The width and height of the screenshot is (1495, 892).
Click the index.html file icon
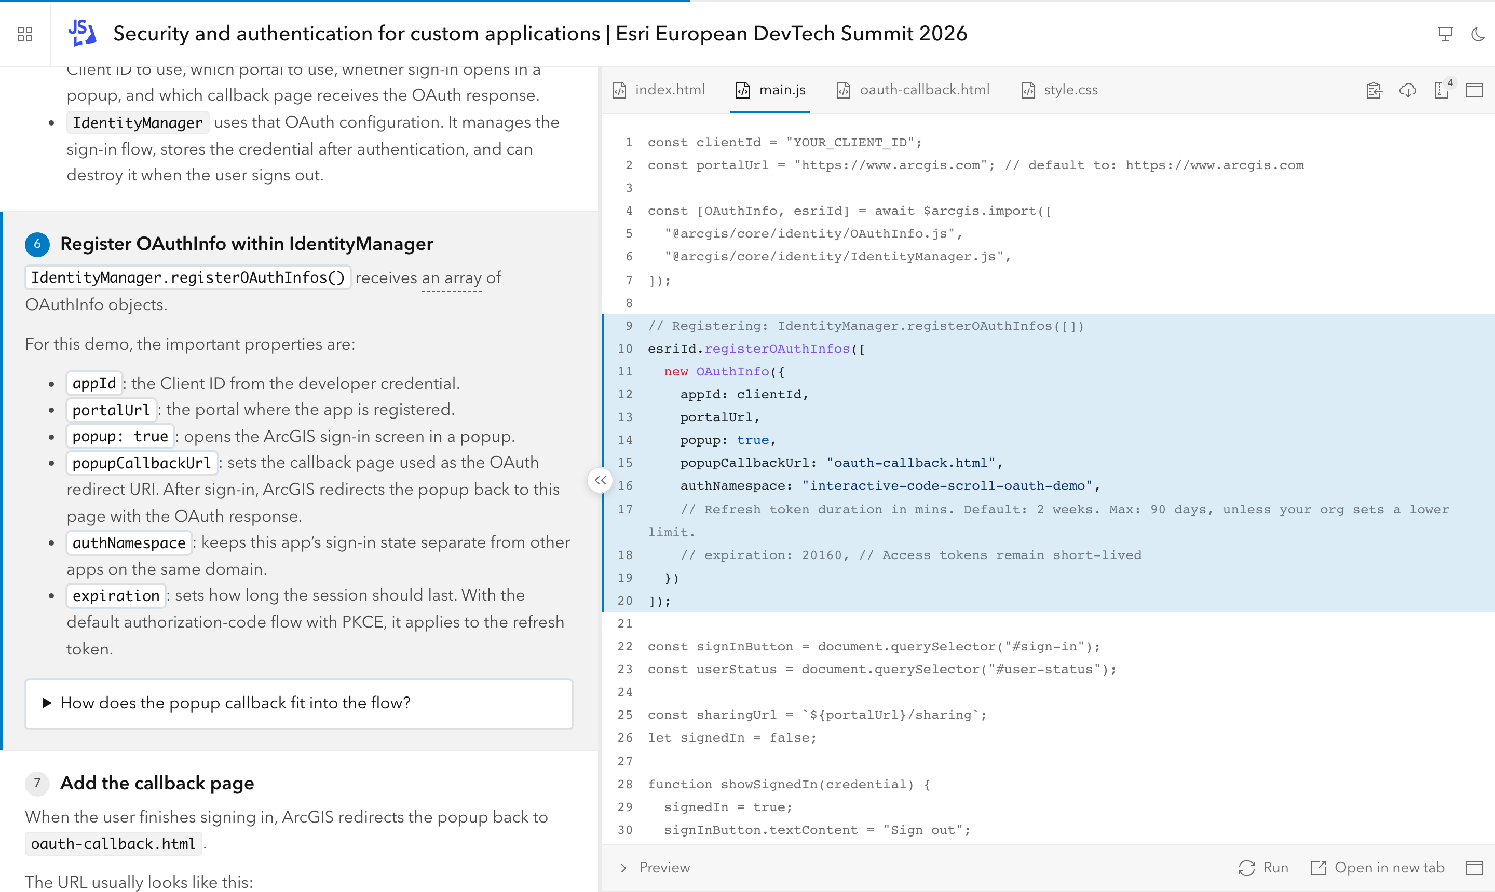click(x=619, y=90)
